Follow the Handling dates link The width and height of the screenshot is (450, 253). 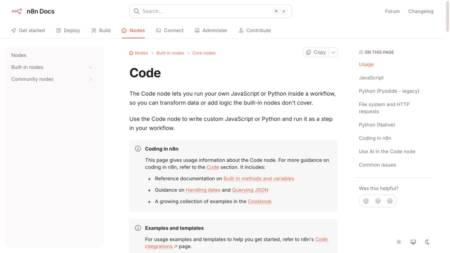[x=203, y=190]
